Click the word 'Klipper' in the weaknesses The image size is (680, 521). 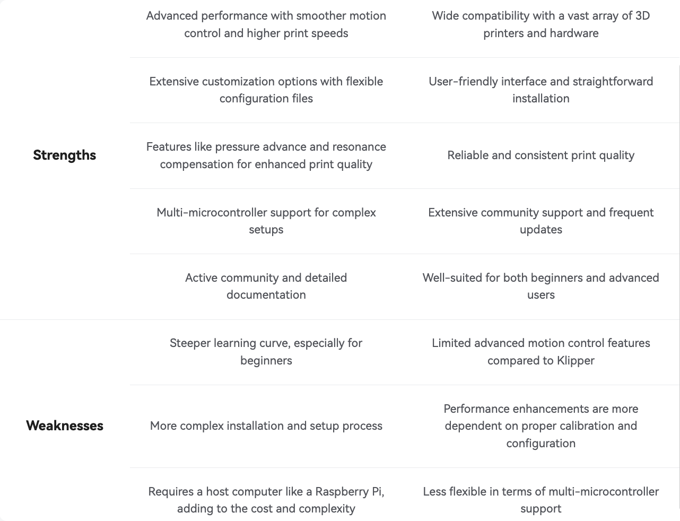(x=576, y=360)
